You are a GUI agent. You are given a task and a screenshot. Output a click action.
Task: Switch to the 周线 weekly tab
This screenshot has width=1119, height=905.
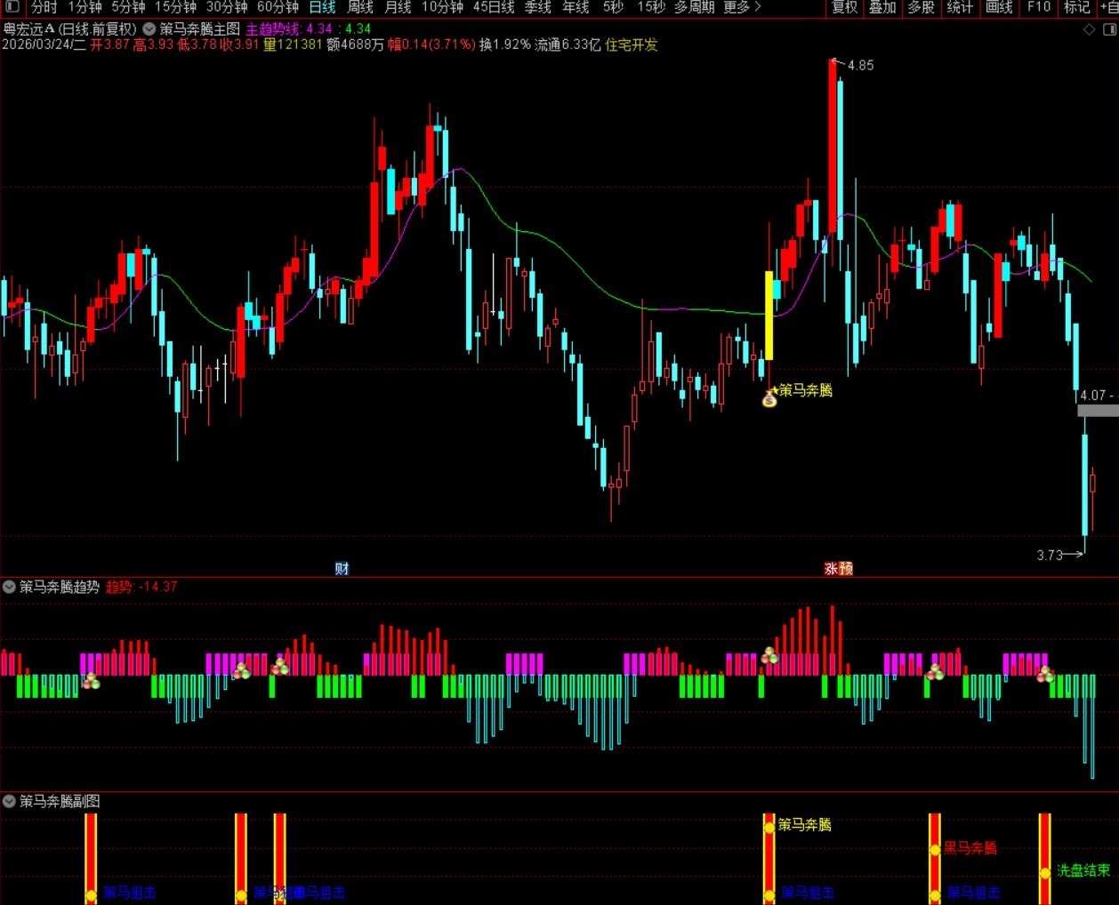(x=360, y=7)
